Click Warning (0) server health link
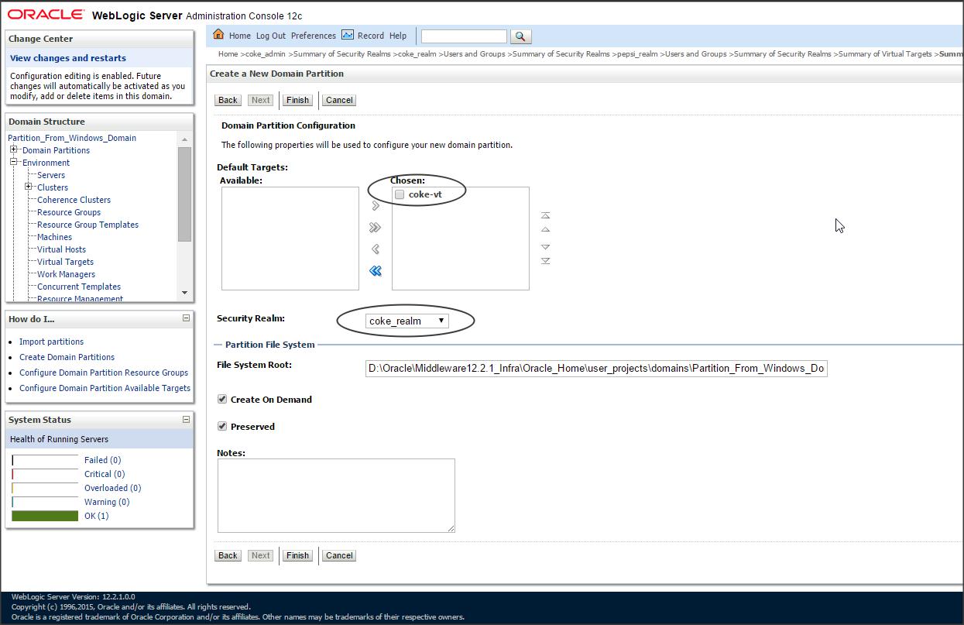Viewport: 964px width, 625px height. point(107,502)
